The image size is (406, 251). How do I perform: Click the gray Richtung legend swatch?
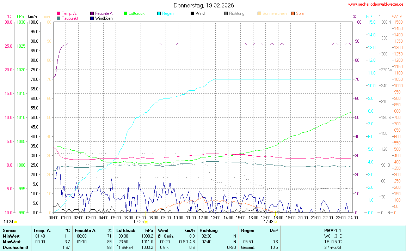(x=226, y=14)
